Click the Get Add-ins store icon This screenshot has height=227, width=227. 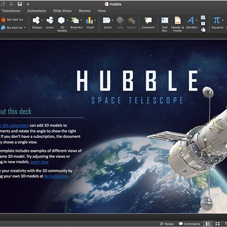[3, 19]
